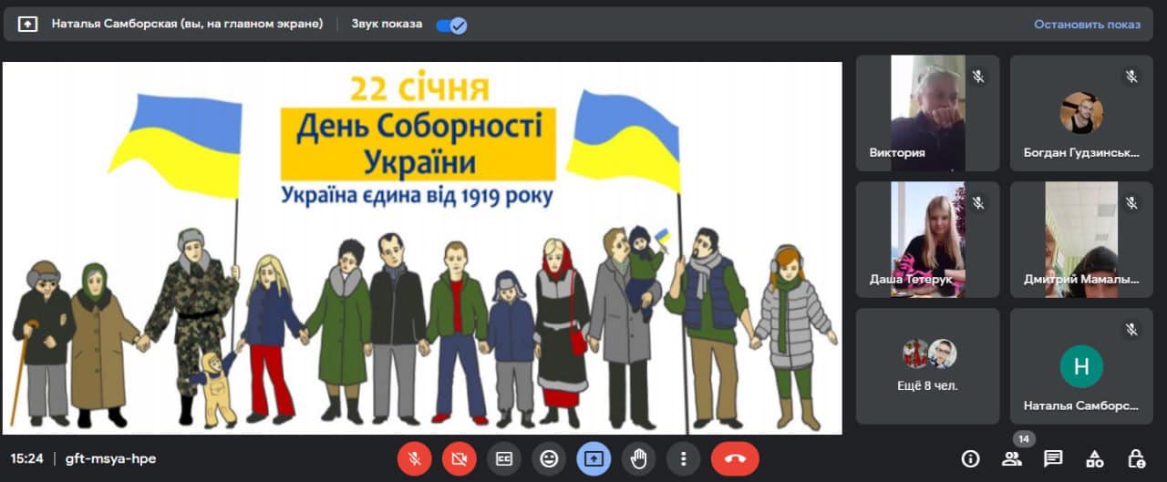Viewport: 1167px width, 482px height.
Task: Raise your hand in the meeting
Action: click(638, 459)
